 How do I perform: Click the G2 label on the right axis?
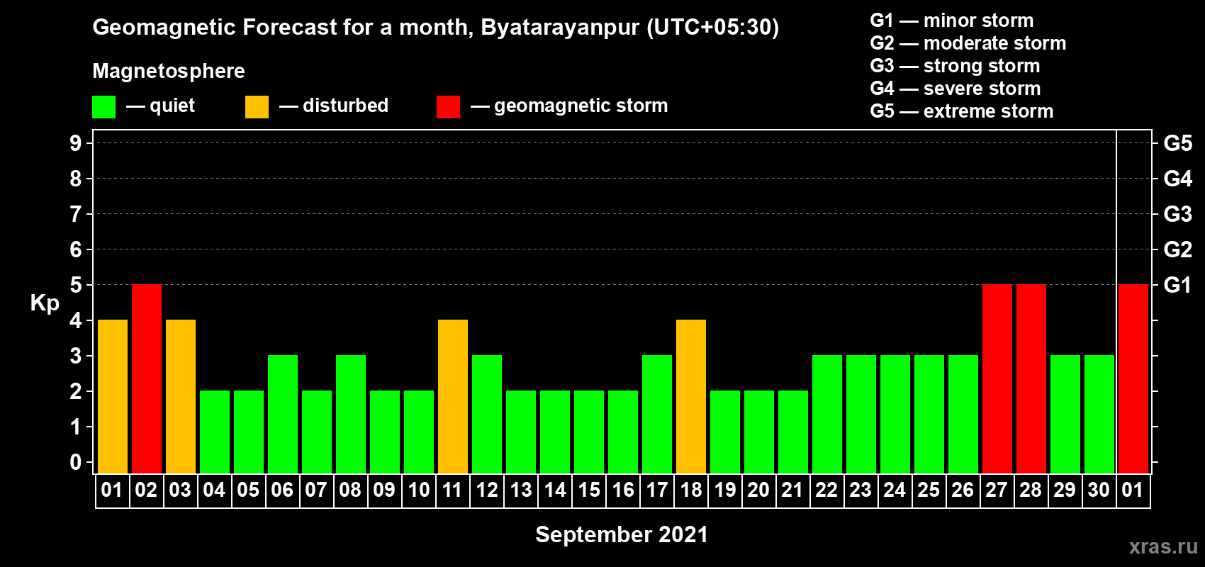(1177, 249)
